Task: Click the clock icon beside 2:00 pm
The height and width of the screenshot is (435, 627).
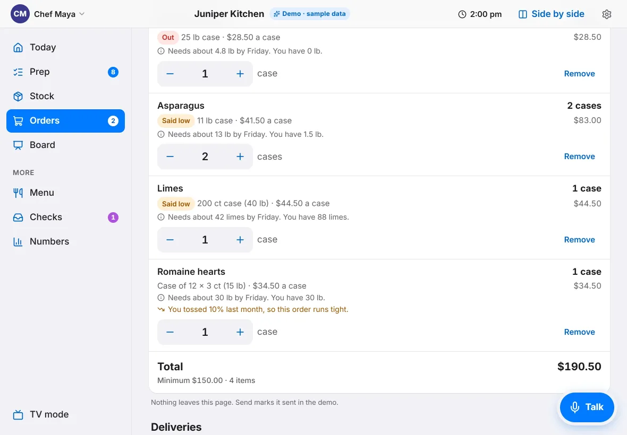Action: click(x=462, y=14)
